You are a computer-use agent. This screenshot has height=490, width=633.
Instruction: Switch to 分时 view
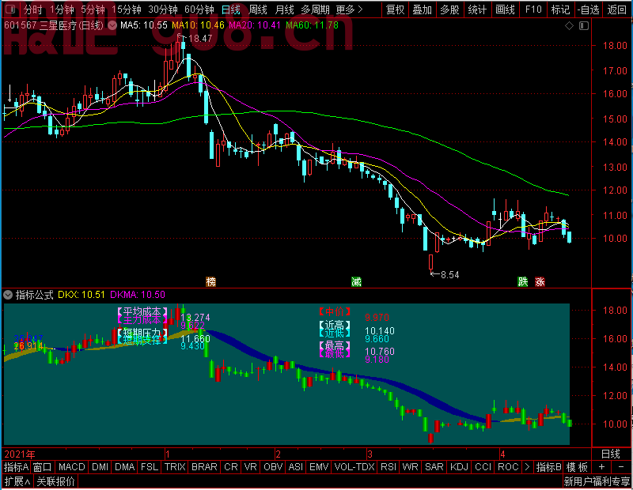(x=33, y=9)
